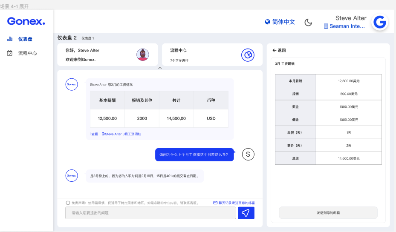Click the 聊天记录发送至您的邮箱 link
The width and height of the screenshot is (396, 232).
point(234,203)
